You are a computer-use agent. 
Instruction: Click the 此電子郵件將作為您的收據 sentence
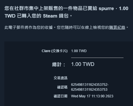tap(29, 28)
